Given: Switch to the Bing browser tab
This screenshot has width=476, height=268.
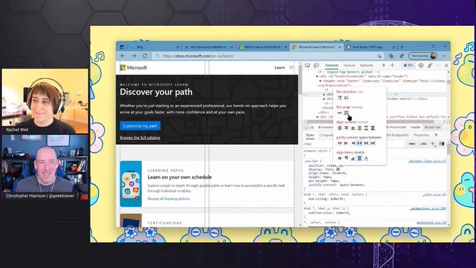Looking at the screenshot, I should (x=155, y=47).
